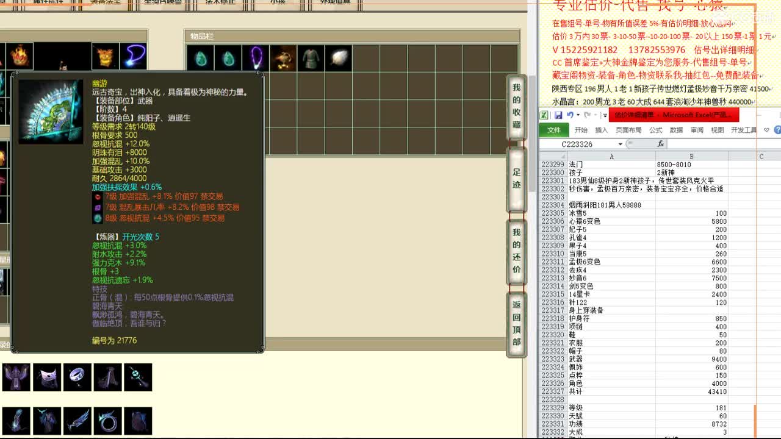Viewport: 781px width, 439px height.
Task: Click the cell containing 心猿6变色
Action: 611,221
